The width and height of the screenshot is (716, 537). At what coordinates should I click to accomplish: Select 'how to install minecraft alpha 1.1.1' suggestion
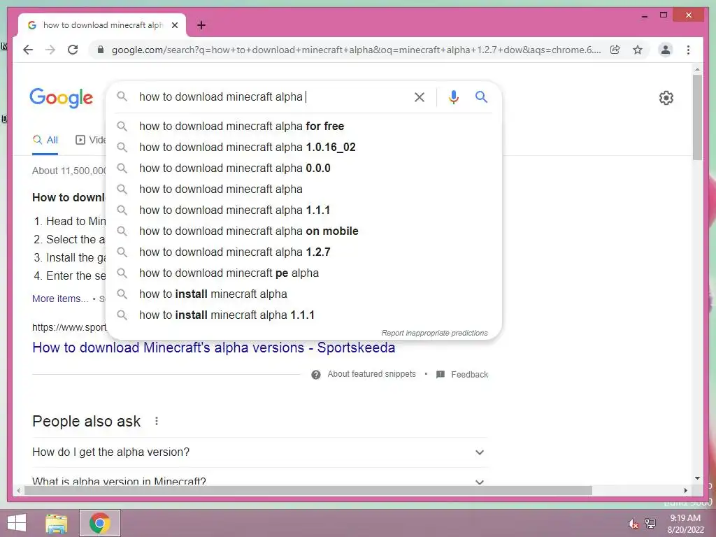coord(303,315)
